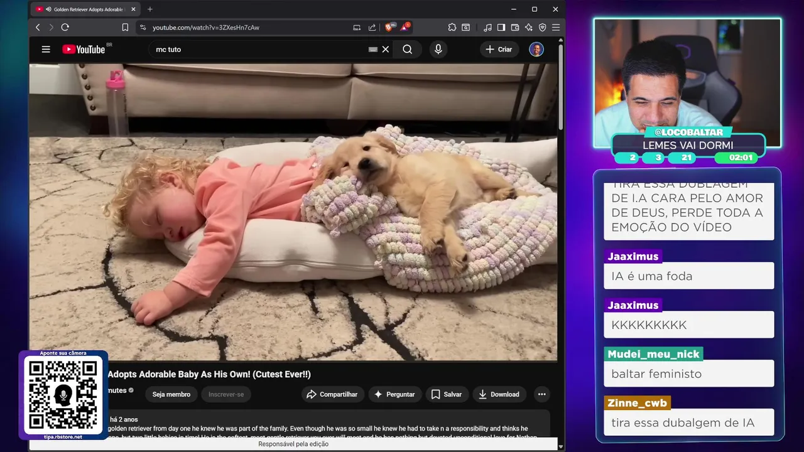Click the browser forward arrow

pos(51,28)
